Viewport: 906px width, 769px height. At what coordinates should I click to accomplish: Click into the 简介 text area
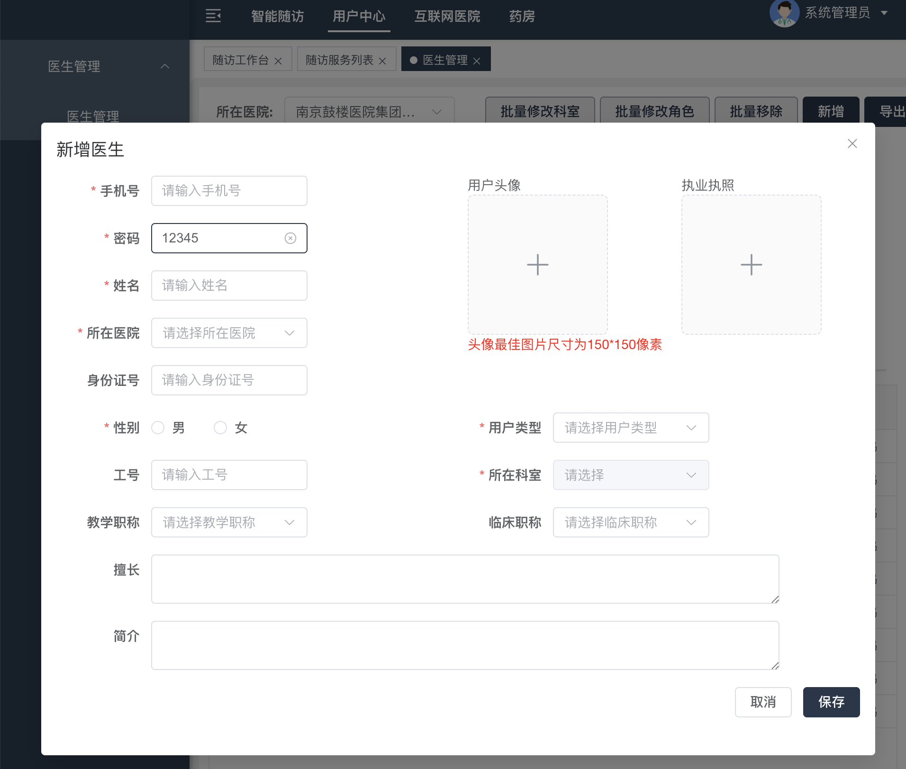(x=465, y=645)
